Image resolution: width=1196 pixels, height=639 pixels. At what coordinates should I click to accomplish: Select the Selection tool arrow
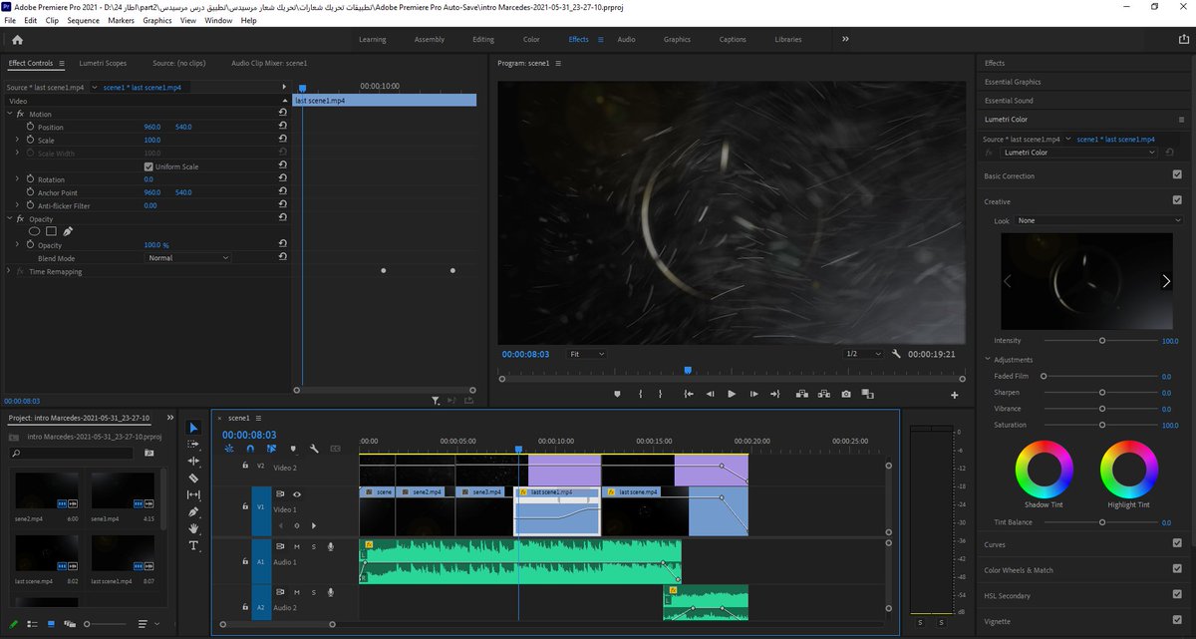point(193,428)
